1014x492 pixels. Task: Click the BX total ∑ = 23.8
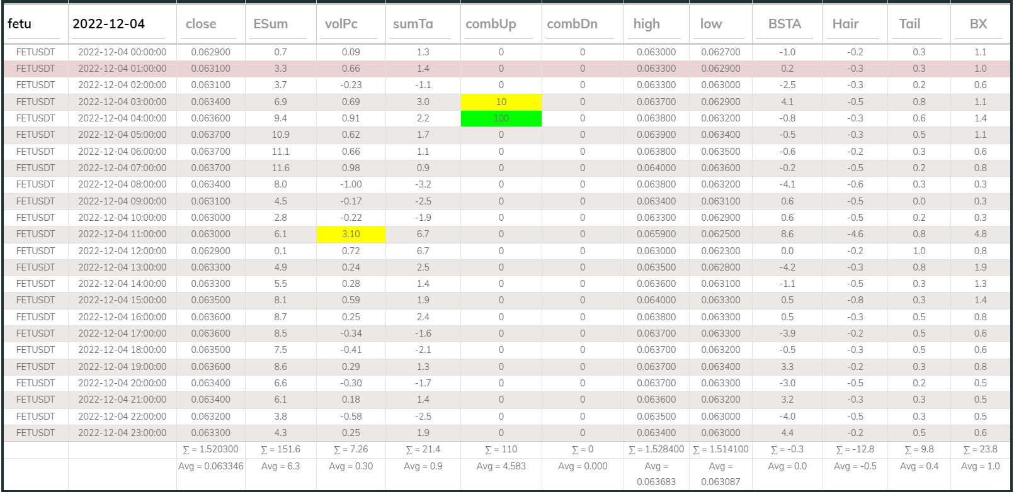tap(981, 450)
